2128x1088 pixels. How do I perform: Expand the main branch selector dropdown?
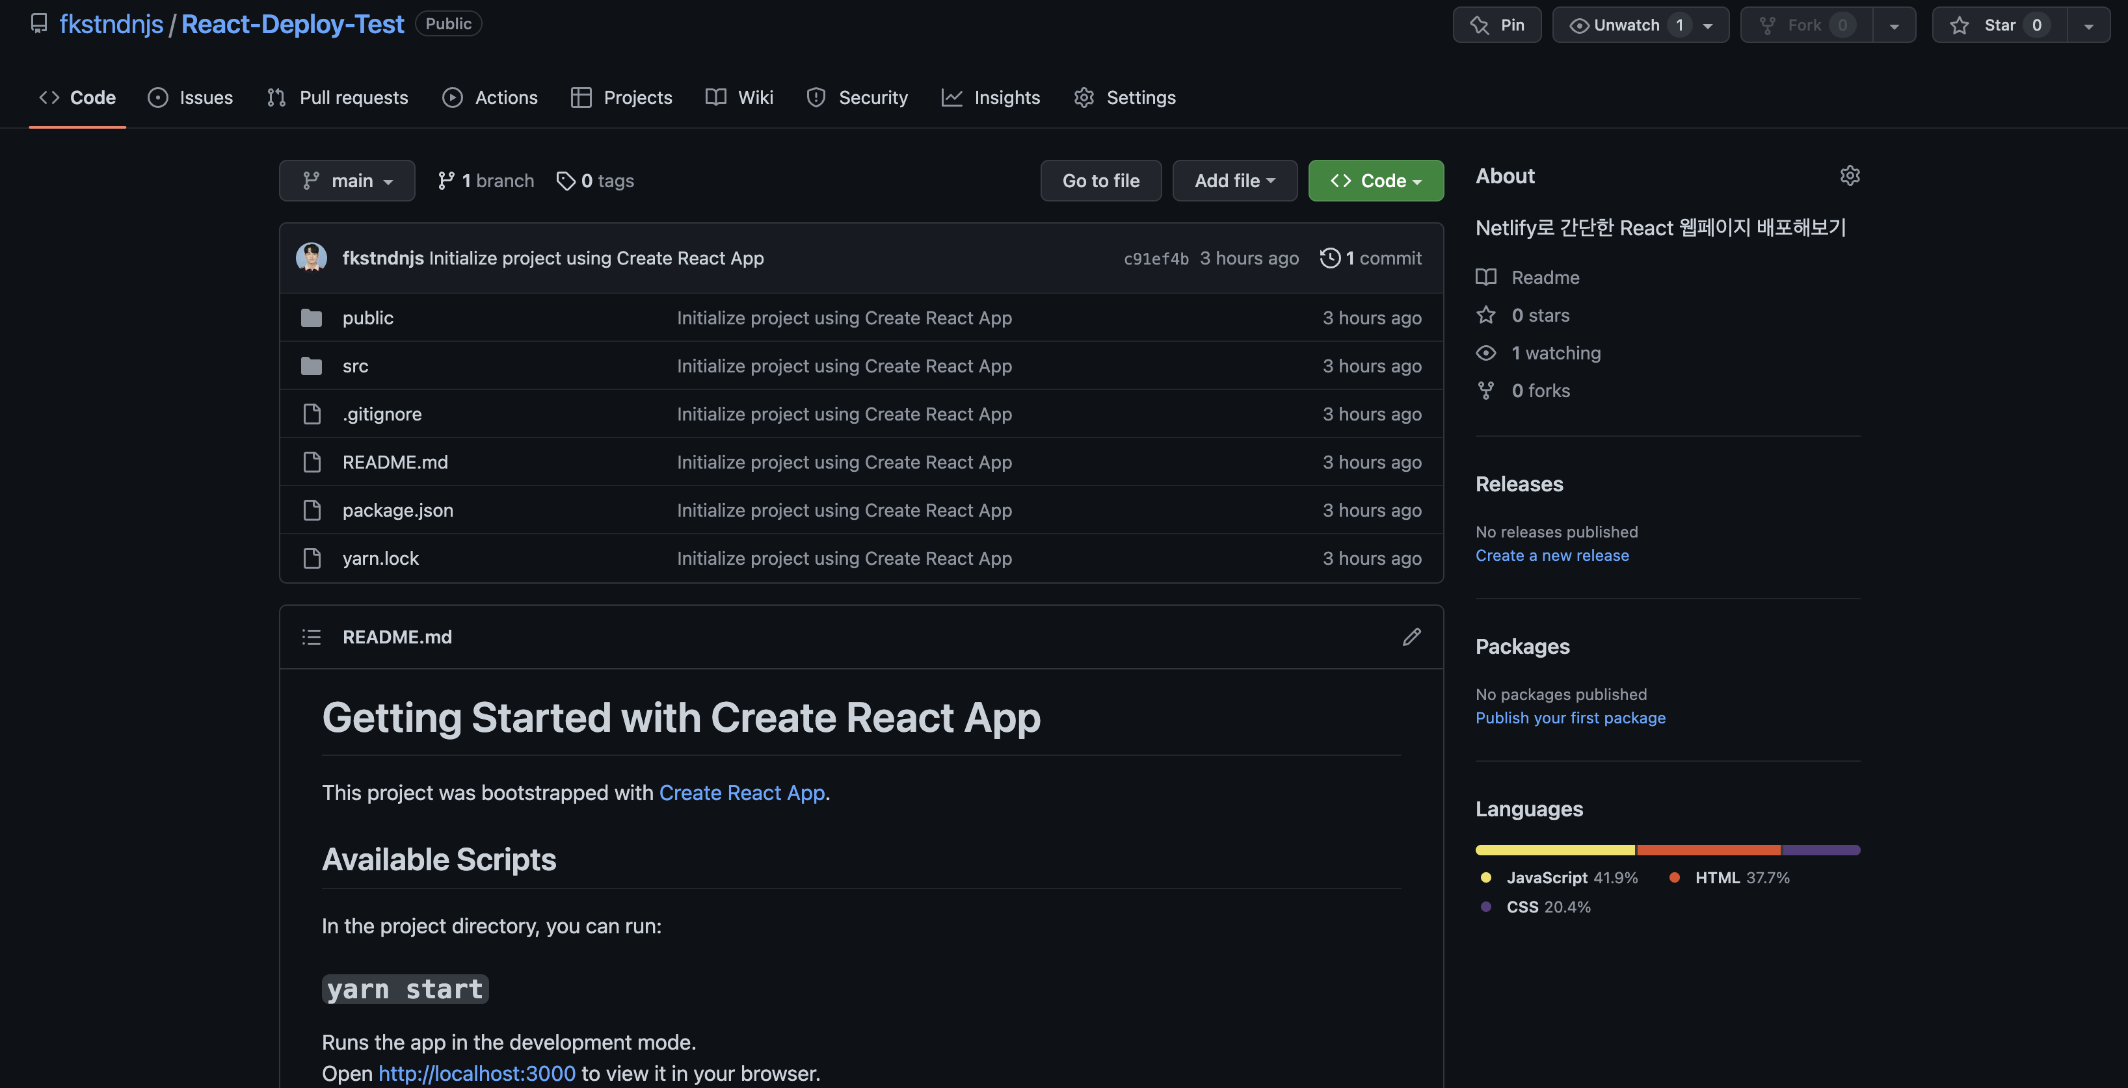347,181
